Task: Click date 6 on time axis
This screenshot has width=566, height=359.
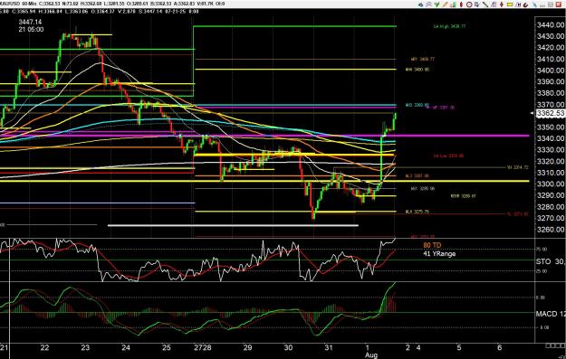Action: point(500,348)
